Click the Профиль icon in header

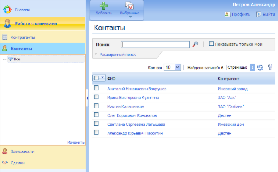point(227,15)
